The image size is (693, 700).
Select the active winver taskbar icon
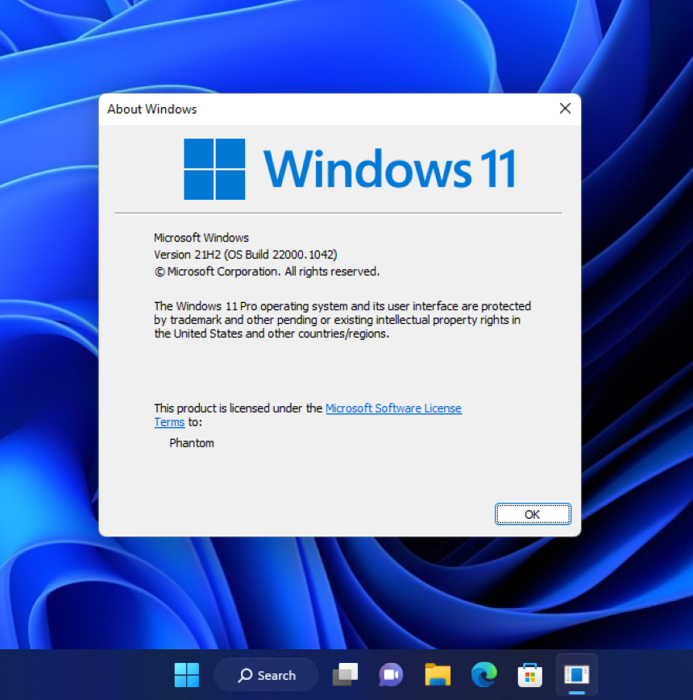point(576,674)
